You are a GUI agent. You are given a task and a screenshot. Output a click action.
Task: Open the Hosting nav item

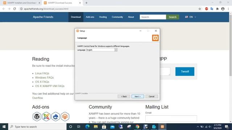tap(103, 17)
